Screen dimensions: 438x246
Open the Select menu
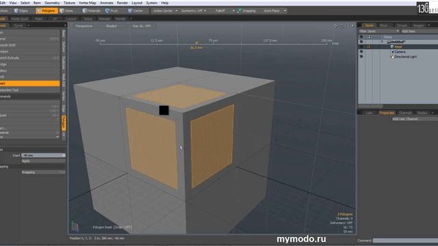point(25,3)
